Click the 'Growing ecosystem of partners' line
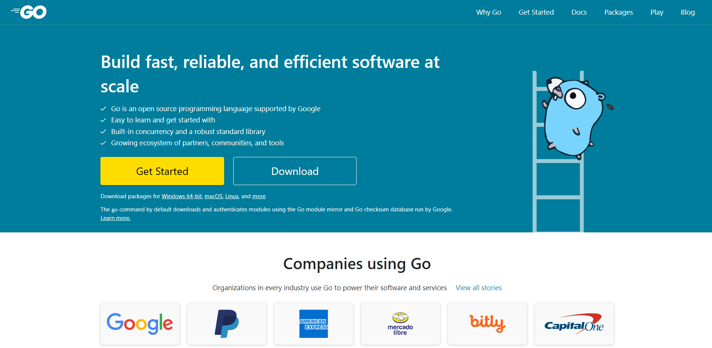This screenshot has height=348, width=712. pyautogui.click(x=197, y=143)
